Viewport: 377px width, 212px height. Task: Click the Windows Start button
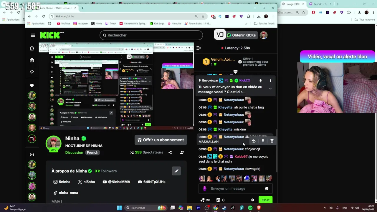(119, 208)
